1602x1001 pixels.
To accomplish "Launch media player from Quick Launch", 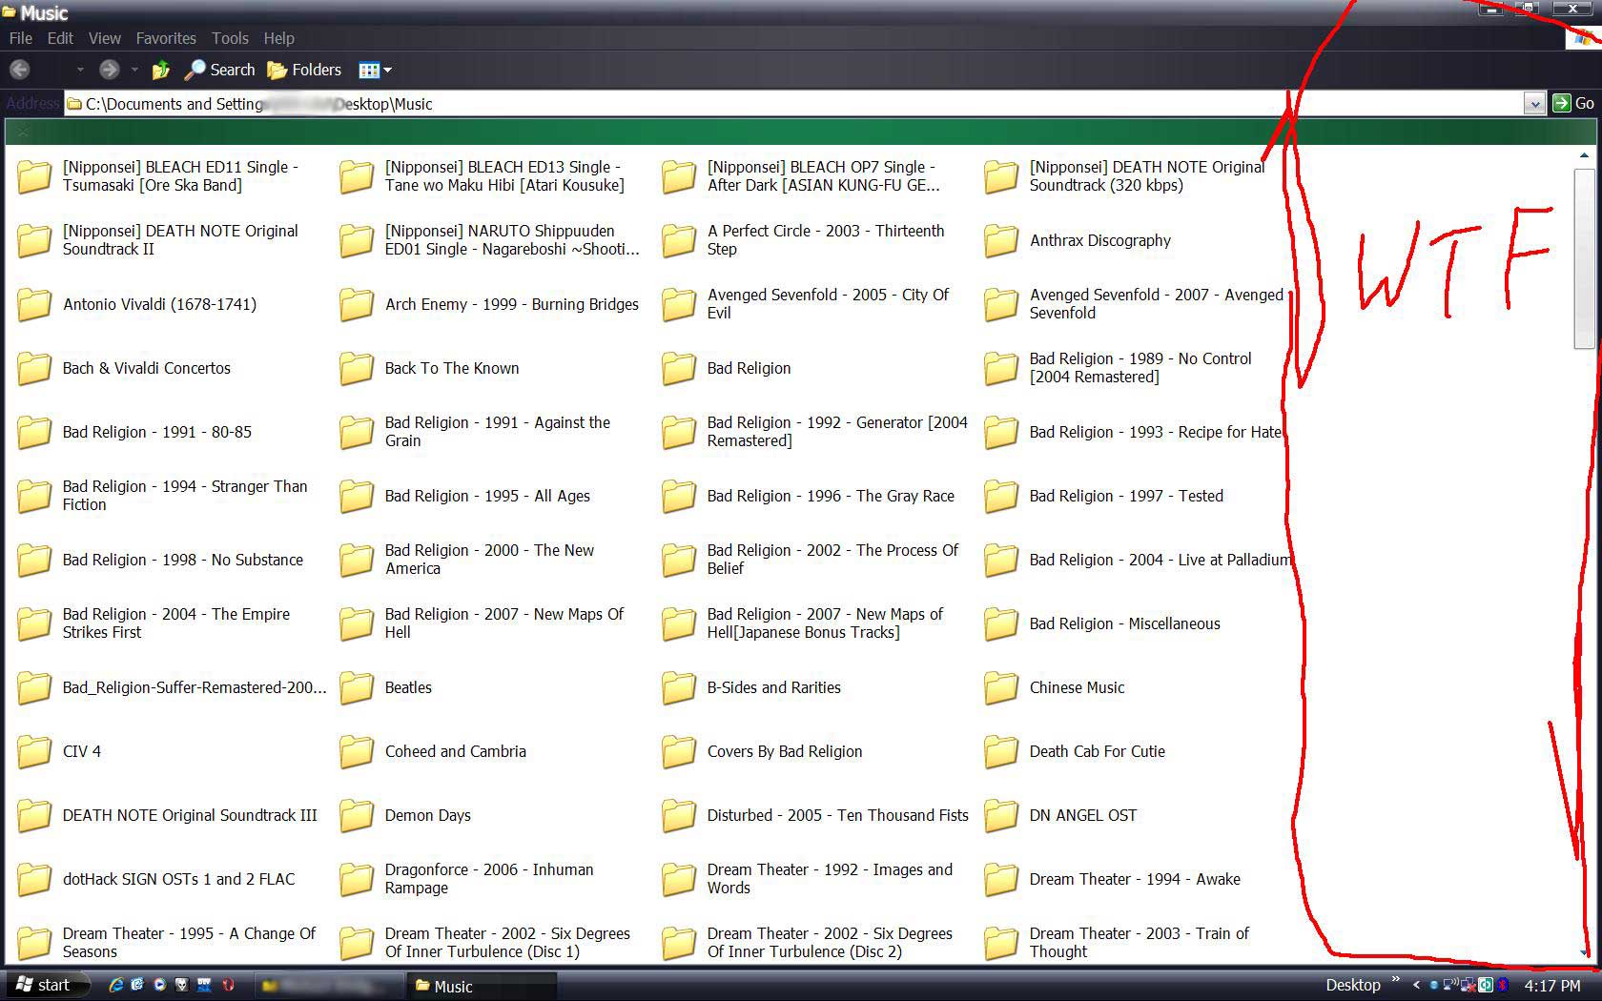I will [159, 985].
